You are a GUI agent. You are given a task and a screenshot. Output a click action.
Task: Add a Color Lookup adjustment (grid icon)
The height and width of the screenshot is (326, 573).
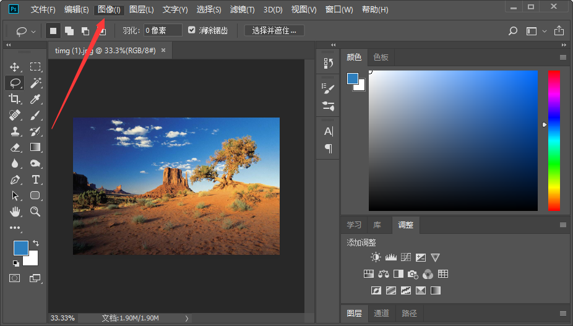coord(443,274)
